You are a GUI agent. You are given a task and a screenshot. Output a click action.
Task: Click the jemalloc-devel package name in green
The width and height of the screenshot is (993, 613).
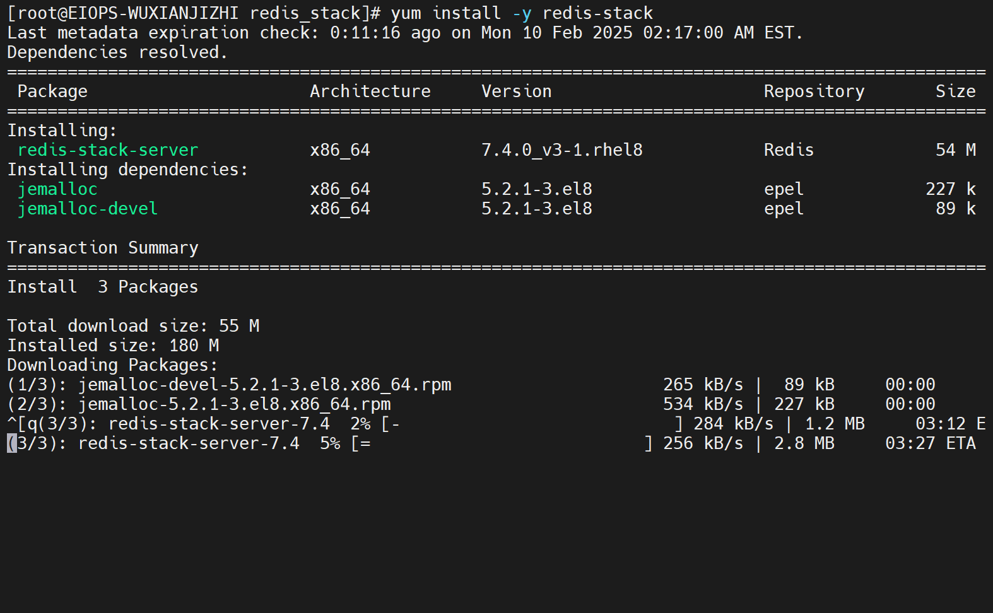click(87, 209)
